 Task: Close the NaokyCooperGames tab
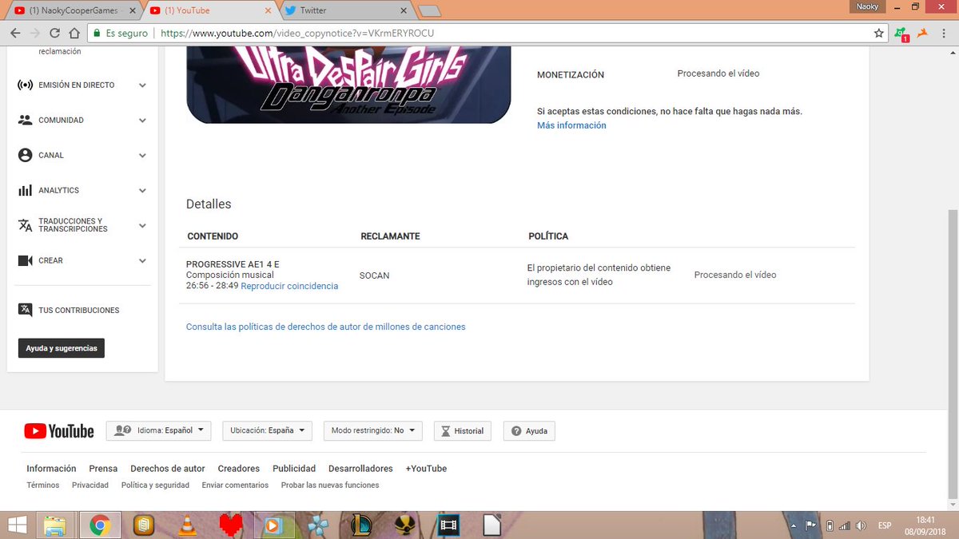(133, 10)
